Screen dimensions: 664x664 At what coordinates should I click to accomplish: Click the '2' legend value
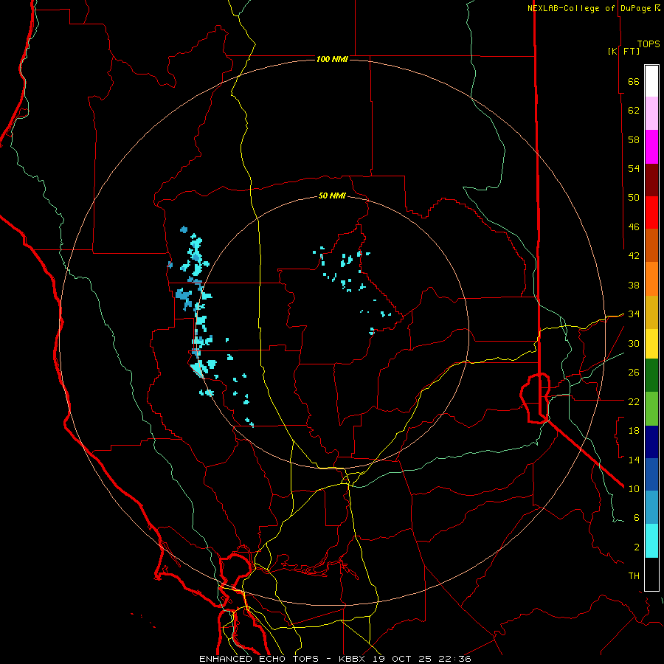coord(637,547)
